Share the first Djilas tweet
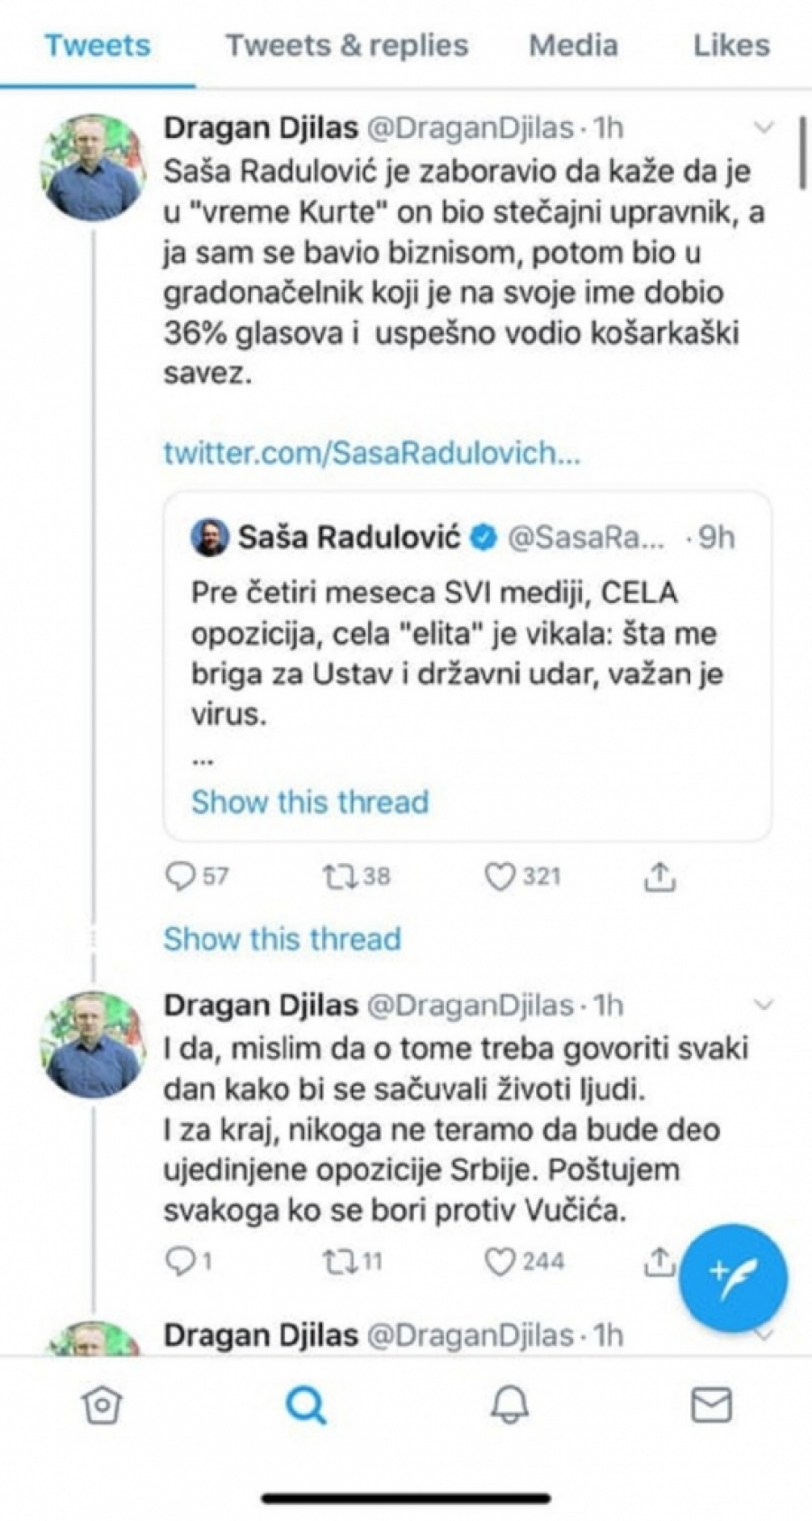Viewport: 812px width, 1521px height. (660, 876)
